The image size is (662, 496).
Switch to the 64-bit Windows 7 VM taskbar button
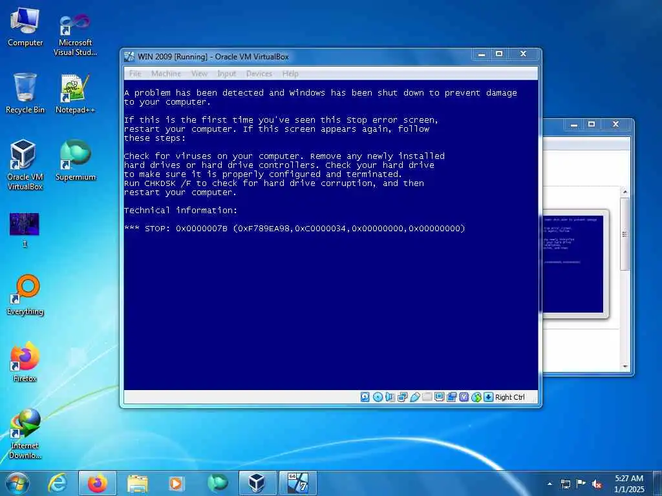pos(297,483)
